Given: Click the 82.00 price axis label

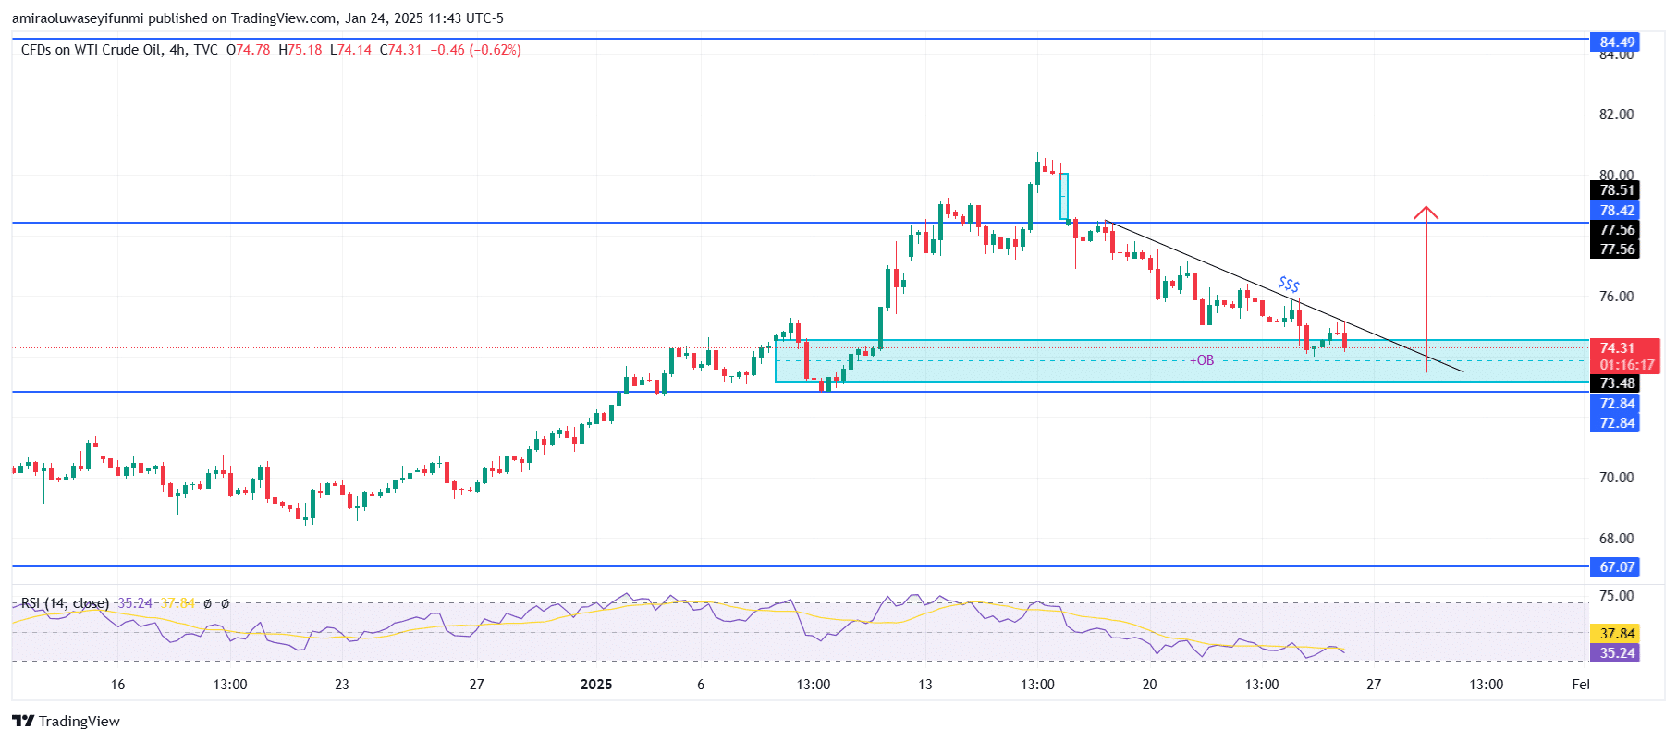Looking at the screenshot, I should (x=1616, y=115).
